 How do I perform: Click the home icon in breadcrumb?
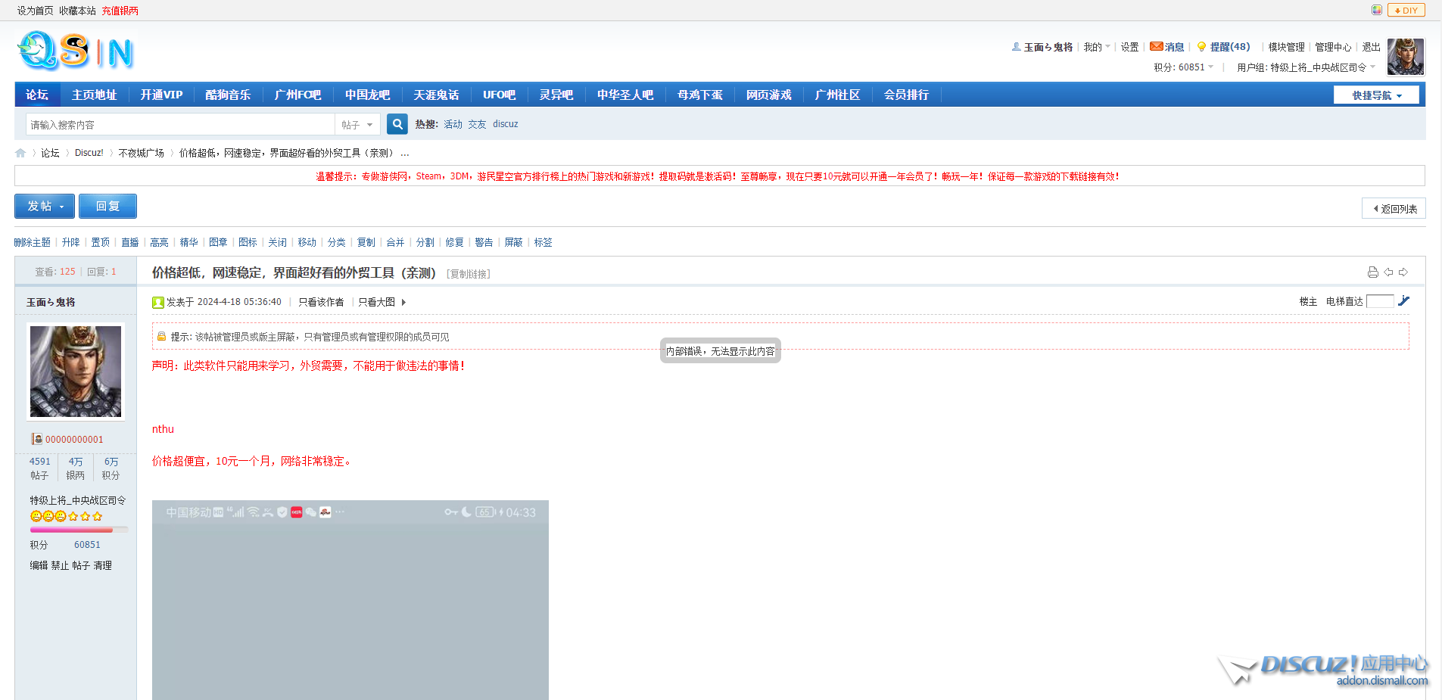point(20,153)
